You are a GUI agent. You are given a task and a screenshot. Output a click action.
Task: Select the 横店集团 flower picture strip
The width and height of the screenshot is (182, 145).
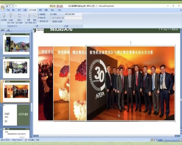click(x=78, y=83)
